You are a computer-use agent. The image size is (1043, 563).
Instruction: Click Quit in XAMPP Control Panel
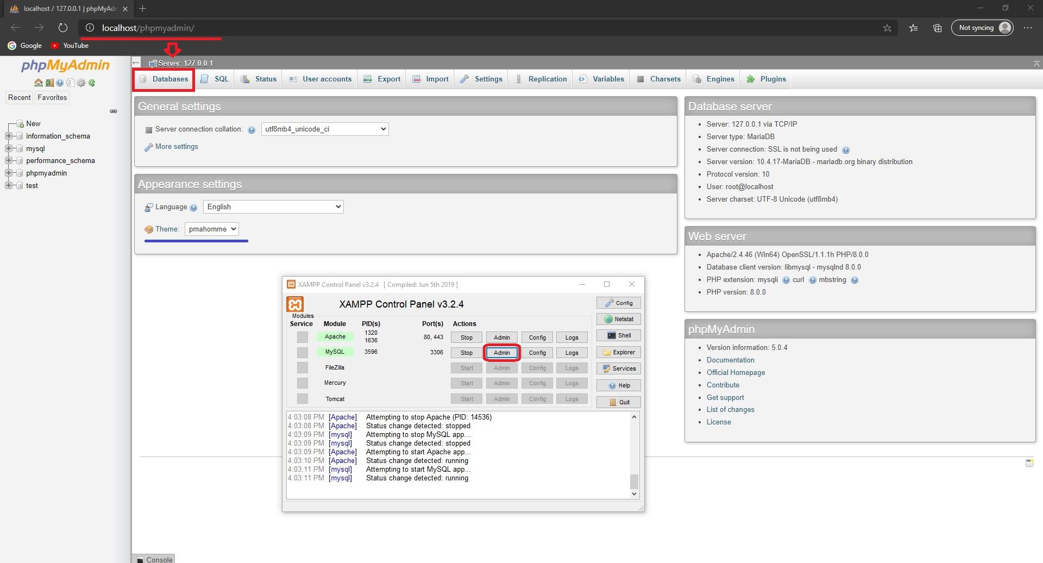click(x=619, y=402)
